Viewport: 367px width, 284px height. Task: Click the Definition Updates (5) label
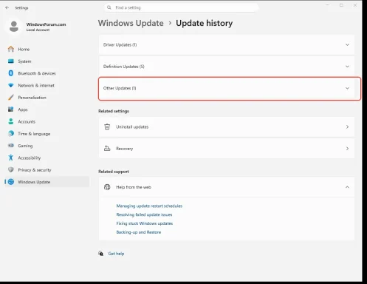tap(124, 67)
